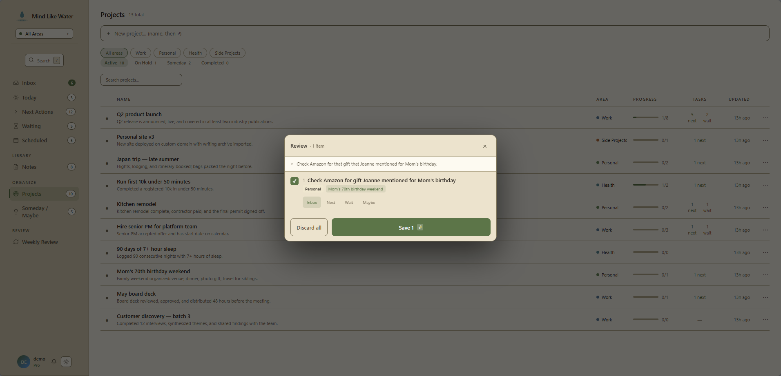Click the Waiting hourglass icon
Image resolution: width=781 pixels, height=376 pixels.
[x=16, y=126]
